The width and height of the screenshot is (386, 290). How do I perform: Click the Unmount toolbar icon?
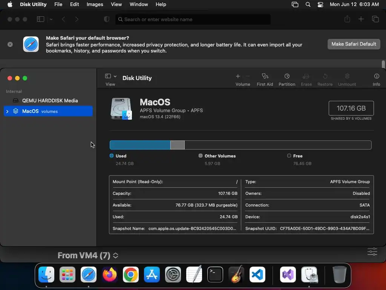point(347,76)
